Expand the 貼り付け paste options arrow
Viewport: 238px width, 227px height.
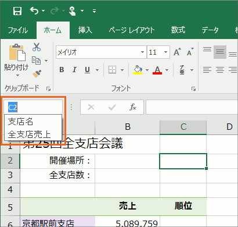coord(17,75)
